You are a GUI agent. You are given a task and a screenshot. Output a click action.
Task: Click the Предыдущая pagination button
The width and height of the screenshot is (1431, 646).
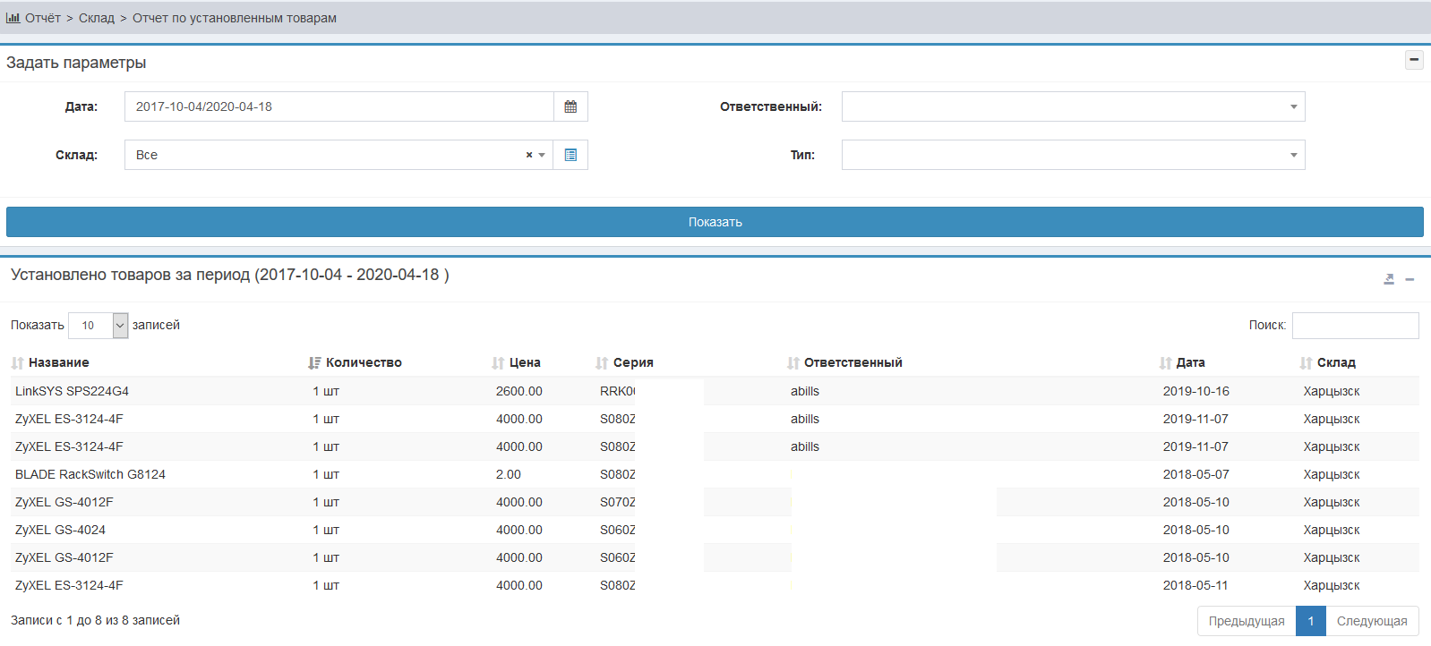pyautogui.click(x=1246, y=621)
